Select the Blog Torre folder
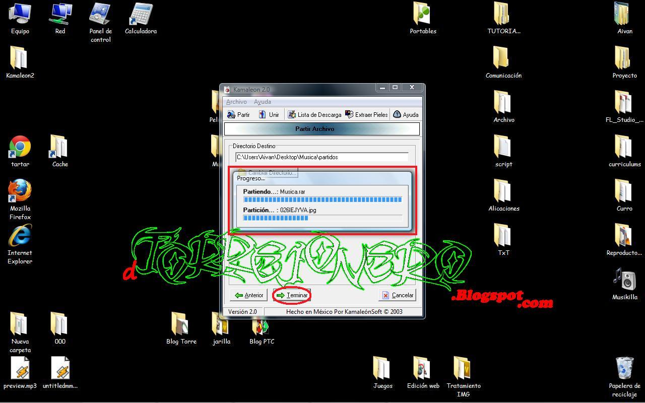The height and width of the screenshot is (403, 645). click(x=181, y=328)
